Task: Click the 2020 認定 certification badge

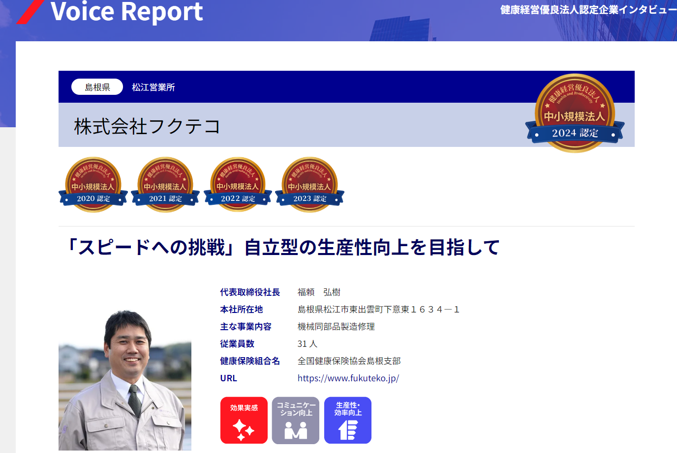Action: click(x=93, y=185)
